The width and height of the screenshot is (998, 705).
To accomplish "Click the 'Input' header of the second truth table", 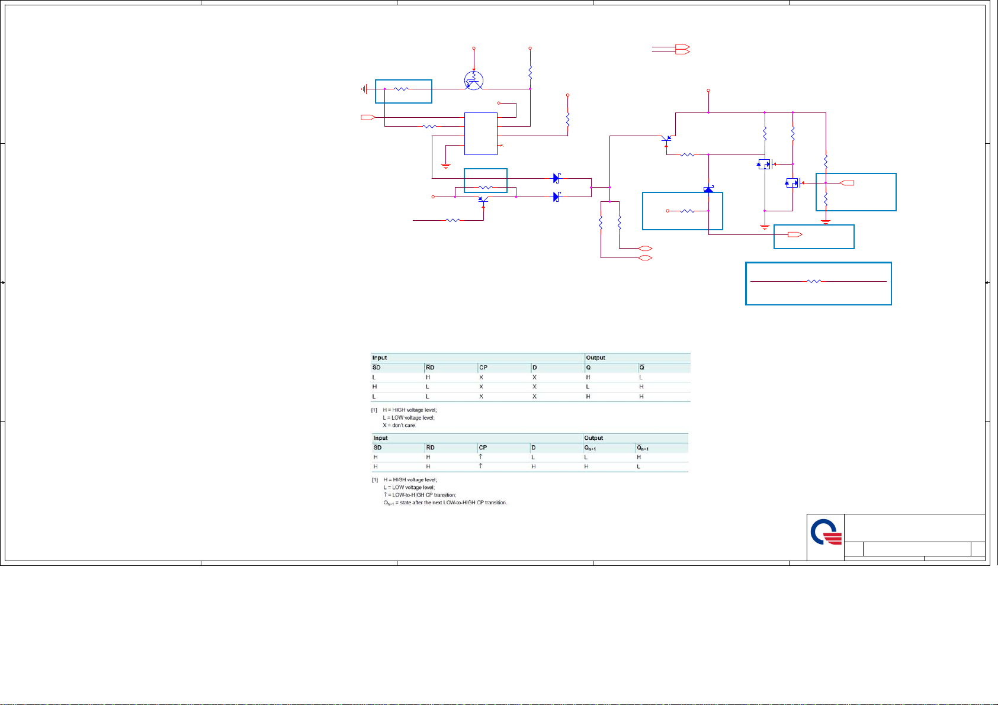I will (x=381, y=438).
